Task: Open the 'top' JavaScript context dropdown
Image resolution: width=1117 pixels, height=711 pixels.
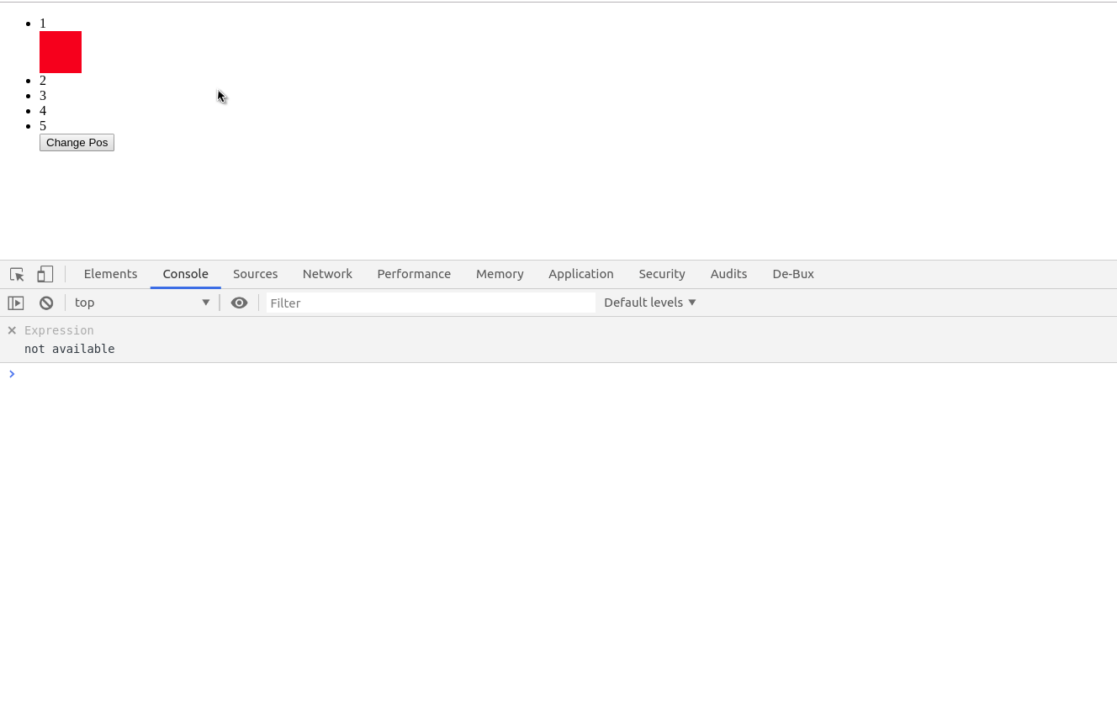Action: point(142,303)
